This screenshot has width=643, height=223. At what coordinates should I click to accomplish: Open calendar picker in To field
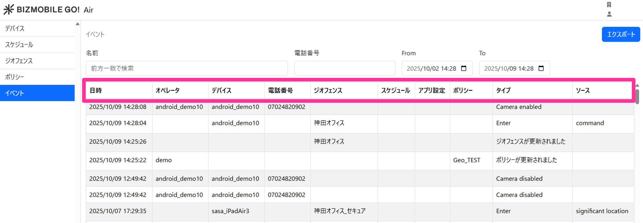tap(541, 68)
